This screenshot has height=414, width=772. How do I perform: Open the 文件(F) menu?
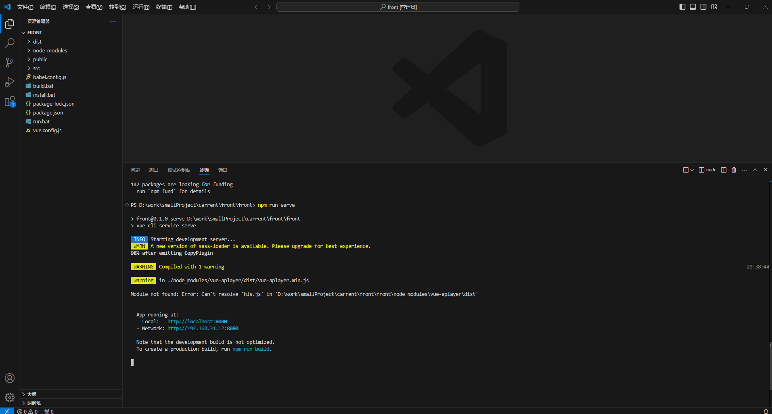click(x=25, y=7)
